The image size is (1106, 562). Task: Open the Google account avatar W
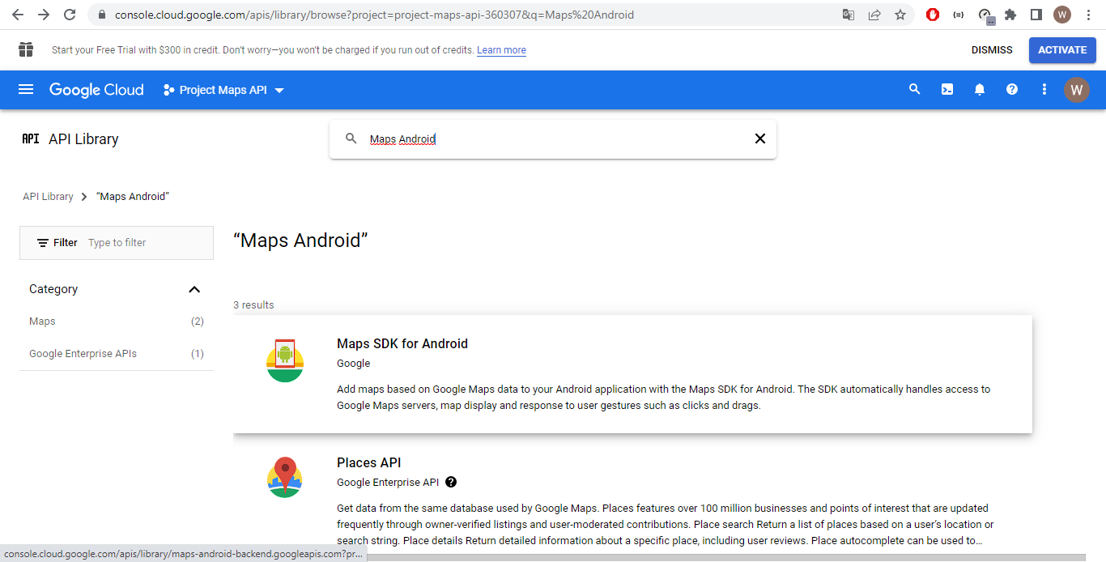click(x=1076, y=90)
